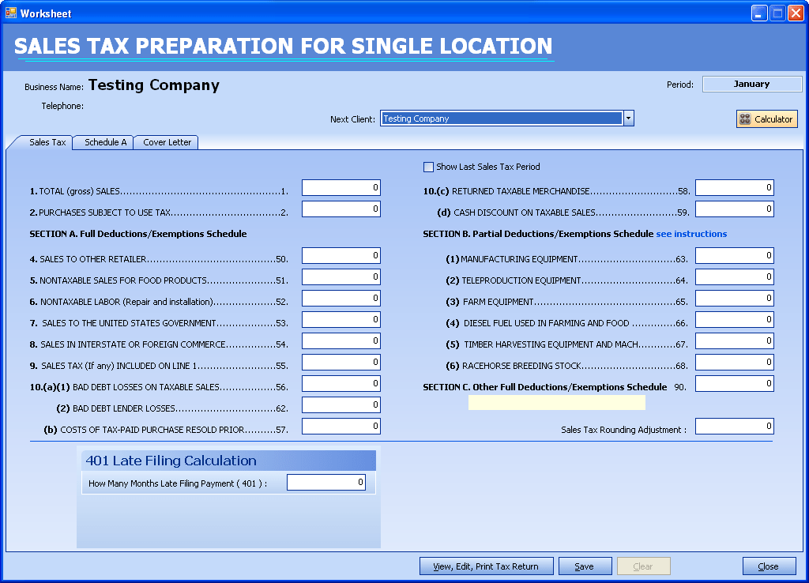Focus Sales to United States Government field
Image resolution: width=809 pixels, height=583 pixels.
click(341, 320)
